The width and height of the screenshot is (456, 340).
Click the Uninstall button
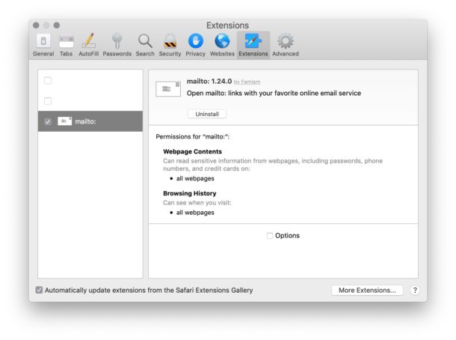(x=207, y=114)
